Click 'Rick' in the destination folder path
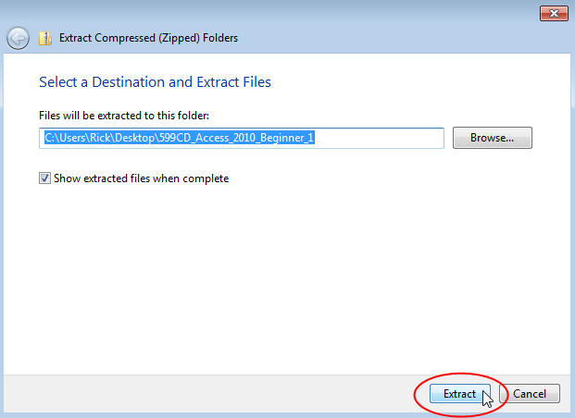 click(97, 138)
